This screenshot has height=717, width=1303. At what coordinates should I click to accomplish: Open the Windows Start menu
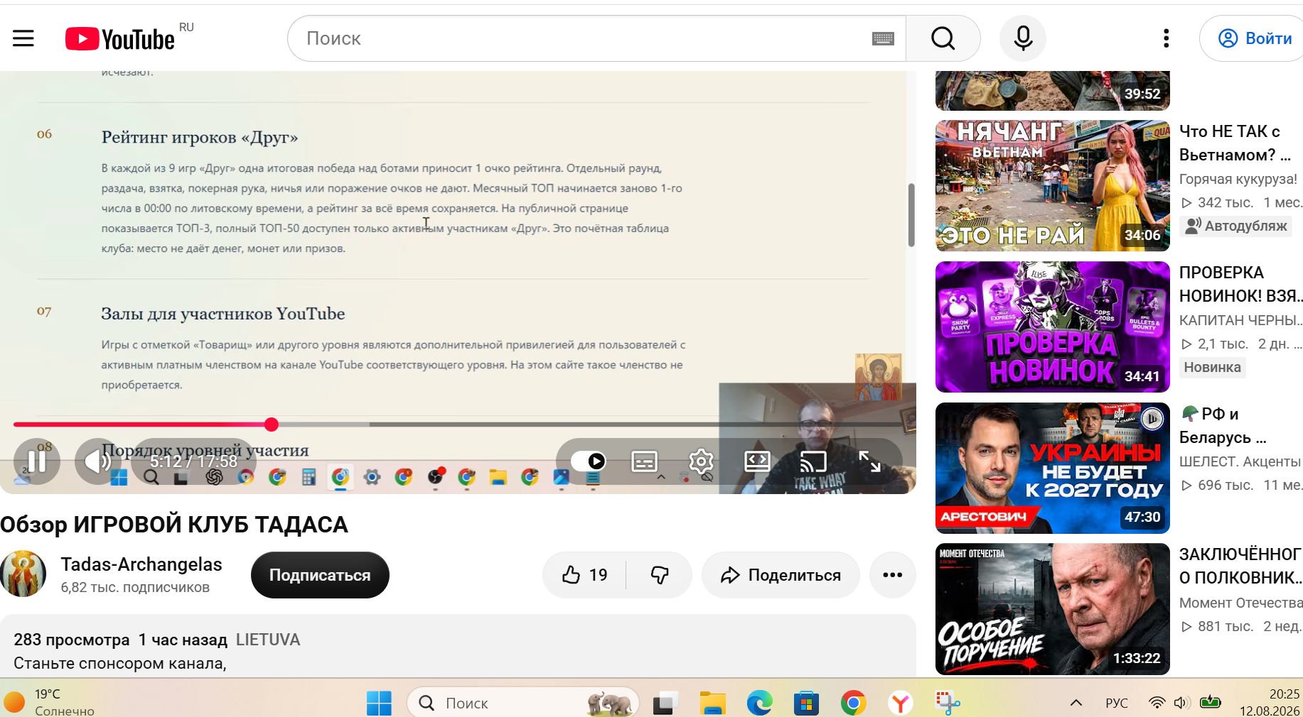[x=379, y=703]
